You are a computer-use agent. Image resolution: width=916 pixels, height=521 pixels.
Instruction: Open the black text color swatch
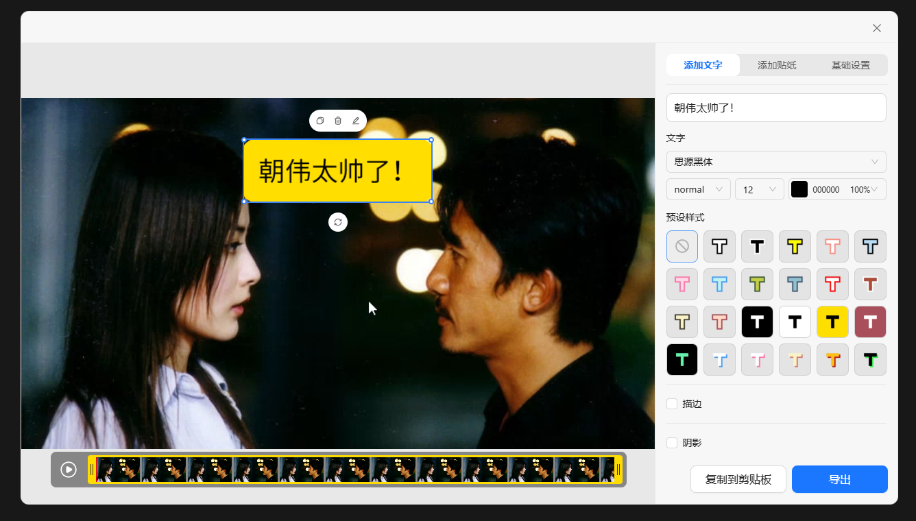[799, 189]
